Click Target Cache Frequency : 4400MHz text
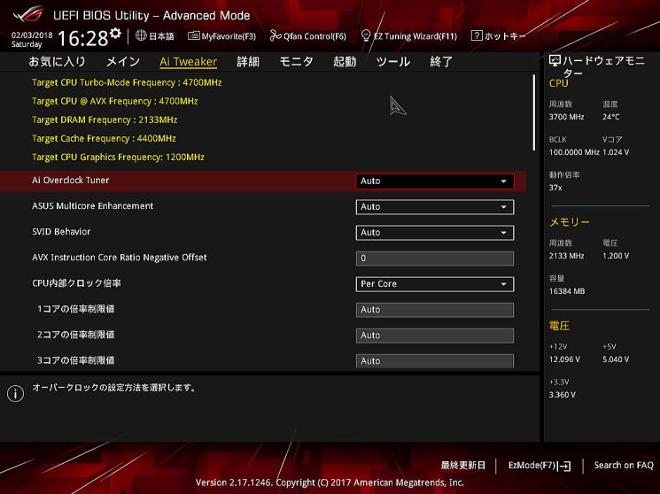660x494 pixels. 104,138
